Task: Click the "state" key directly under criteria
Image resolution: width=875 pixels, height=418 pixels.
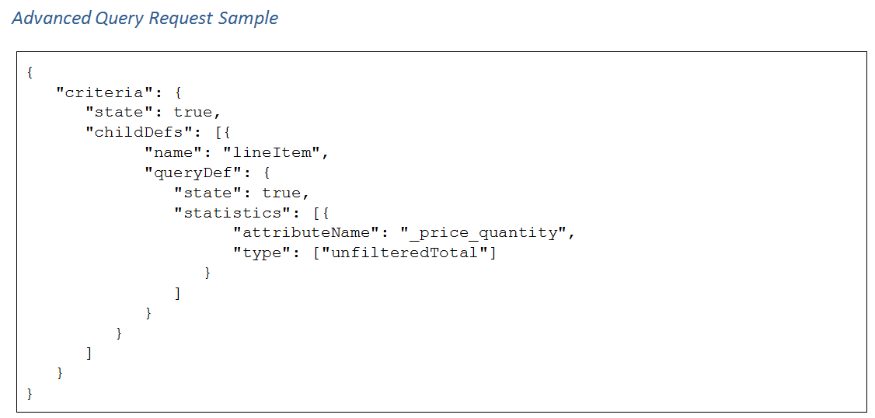Action: [120, 113]
